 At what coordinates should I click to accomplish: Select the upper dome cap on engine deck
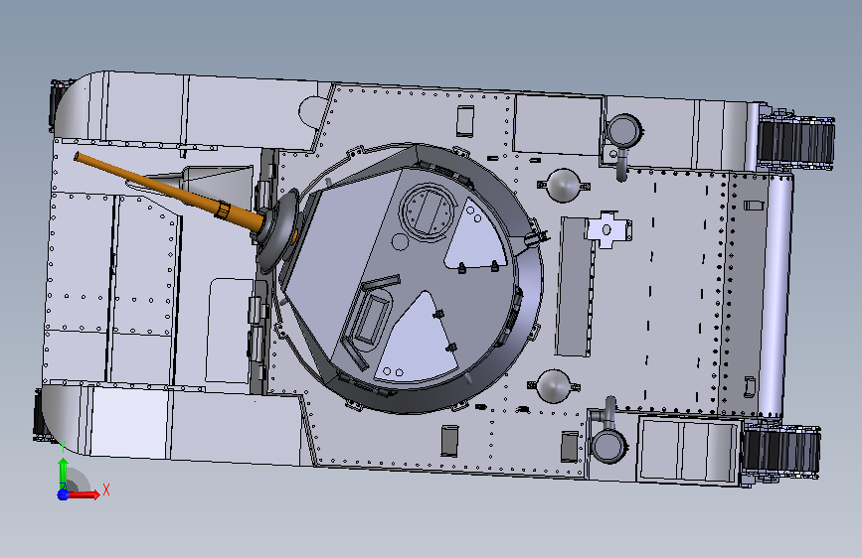click(563, 185)
